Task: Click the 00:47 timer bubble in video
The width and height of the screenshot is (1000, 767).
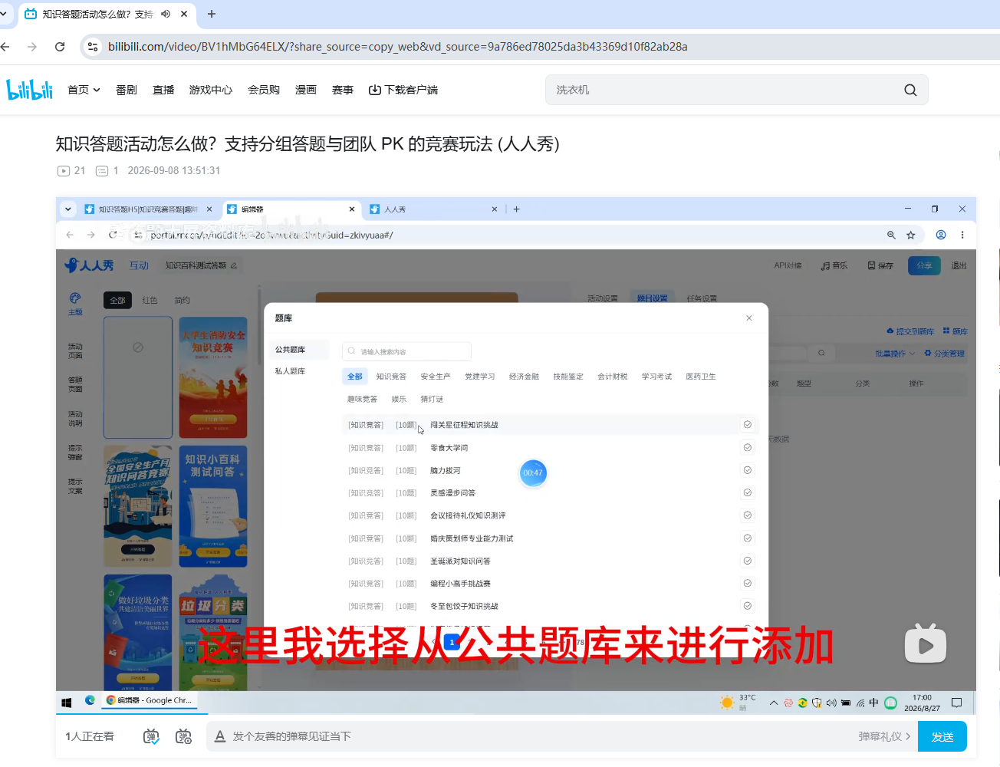Action: pyautogui.click(x=533, y=473)
